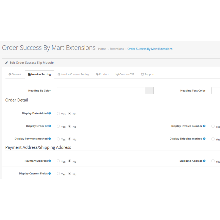The image size is (220, 220).
Task: Click help icon beside Display Order ID
Action: [x=50, y=126]
